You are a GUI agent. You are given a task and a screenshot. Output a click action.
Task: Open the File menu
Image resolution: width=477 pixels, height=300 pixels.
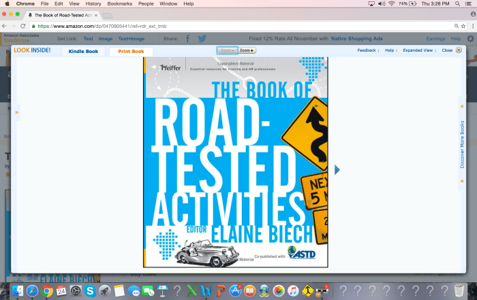pos(44,3)
